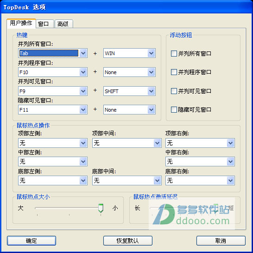Open the 底部中间 hotspot dropdown
The height and width of the screenshot is (253, 253).
tap(127, 180)
